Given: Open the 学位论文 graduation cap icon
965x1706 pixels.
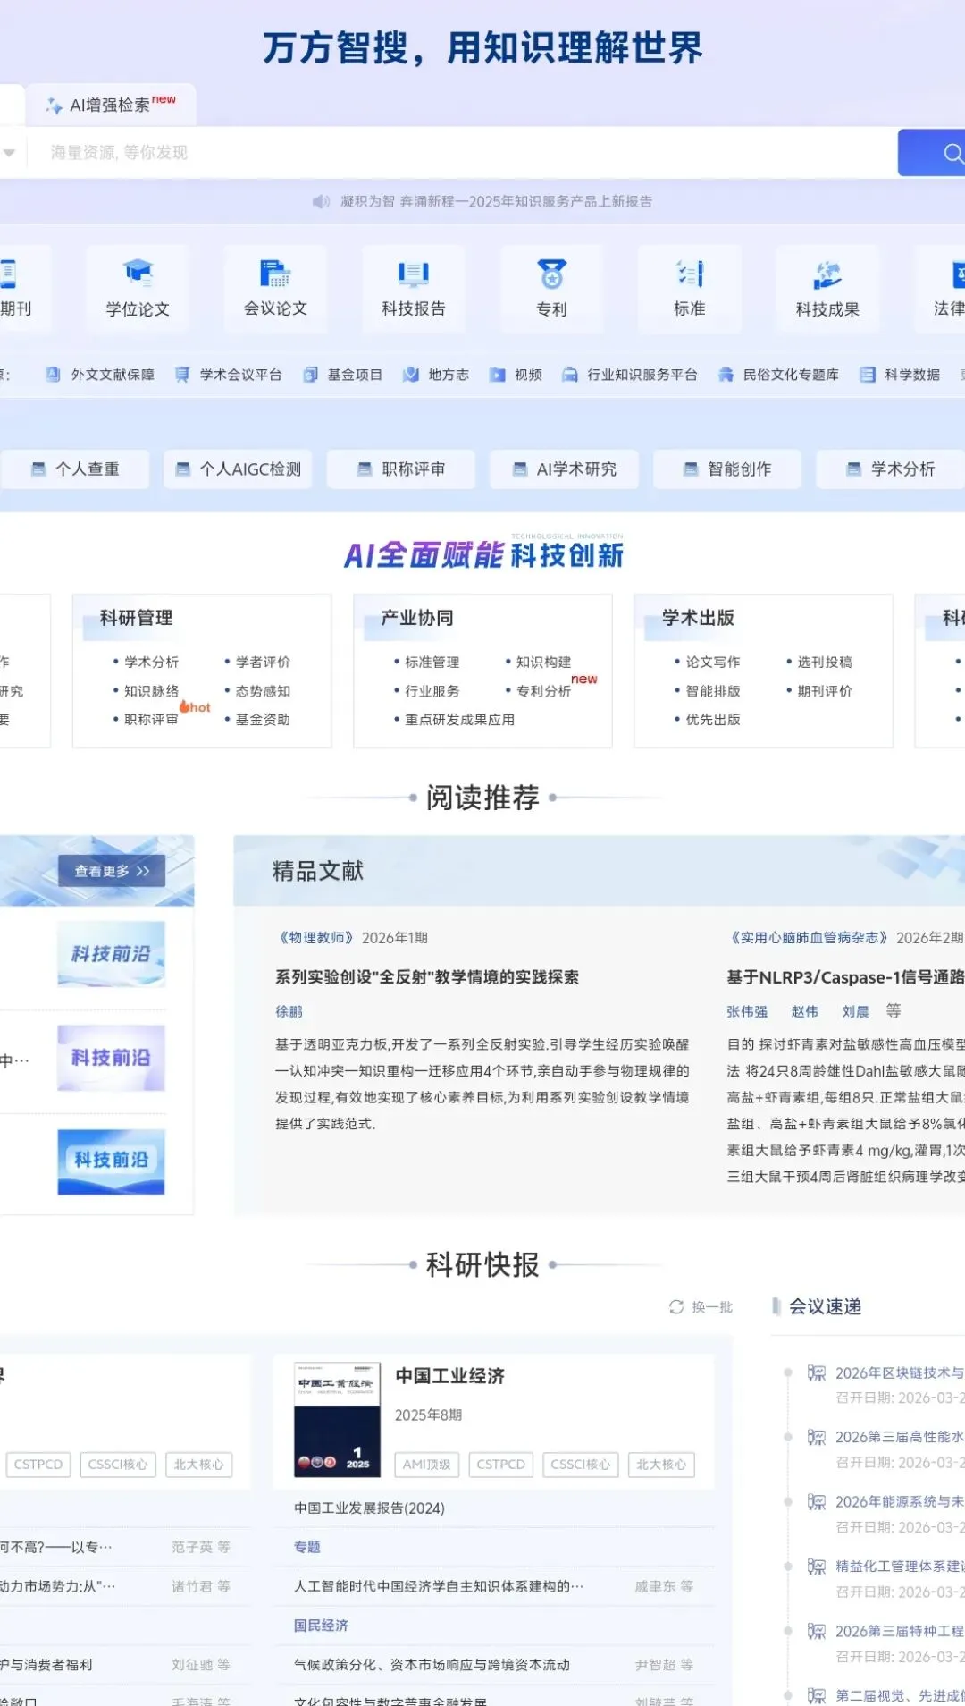Looking at the screenshot, I should point(138,274).
